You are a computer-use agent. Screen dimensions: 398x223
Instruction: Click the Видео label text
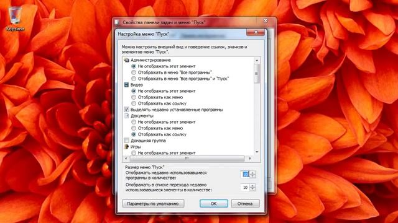point(137,85)
